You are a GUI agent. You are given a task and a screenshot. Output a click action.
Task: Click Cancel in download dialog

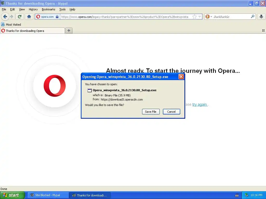point(171,112)
